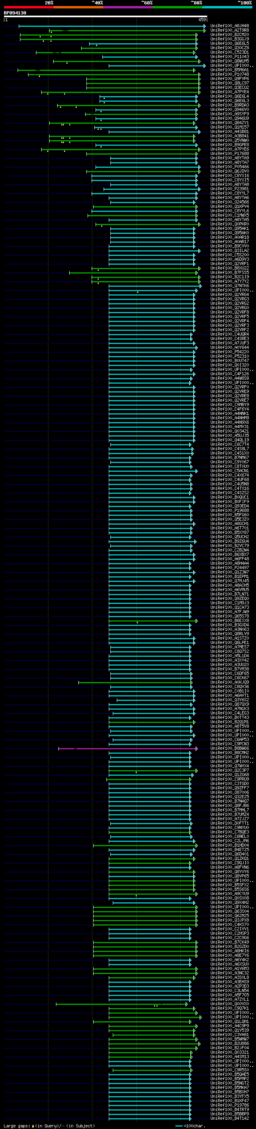The height and width of the screenshot is (1129, 256).
Task: Click the label UniRef100_A9SYF9
Action: 230,114
